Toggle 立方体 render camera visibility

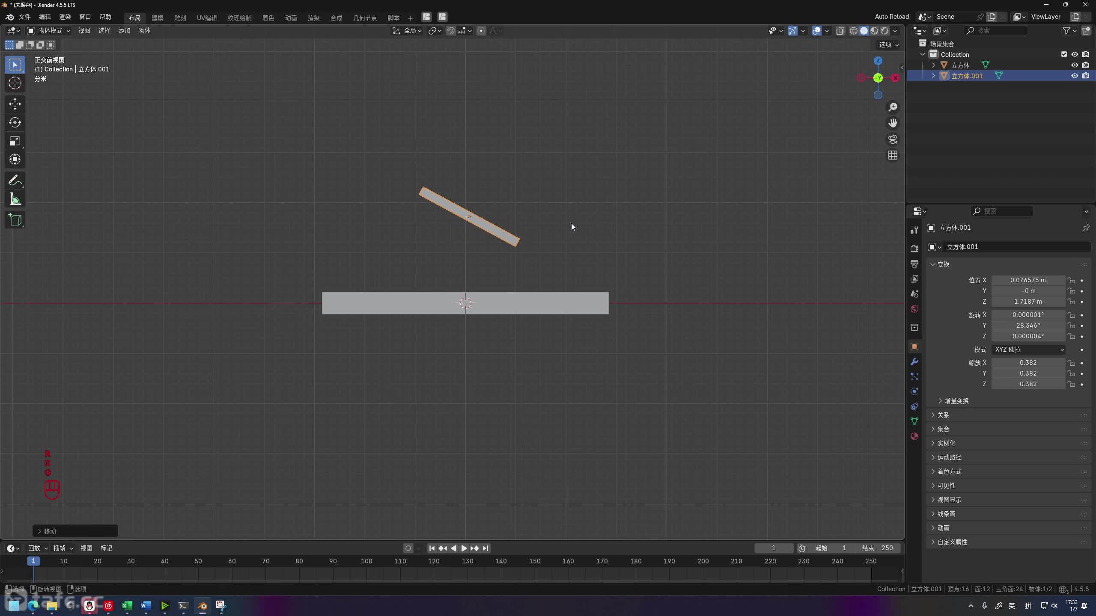[x=1085, y=65]
